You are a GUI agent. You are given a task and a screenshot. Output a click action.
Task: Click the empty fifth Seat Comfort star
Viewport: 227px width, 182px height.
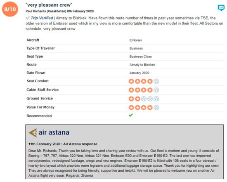[156, 81]
